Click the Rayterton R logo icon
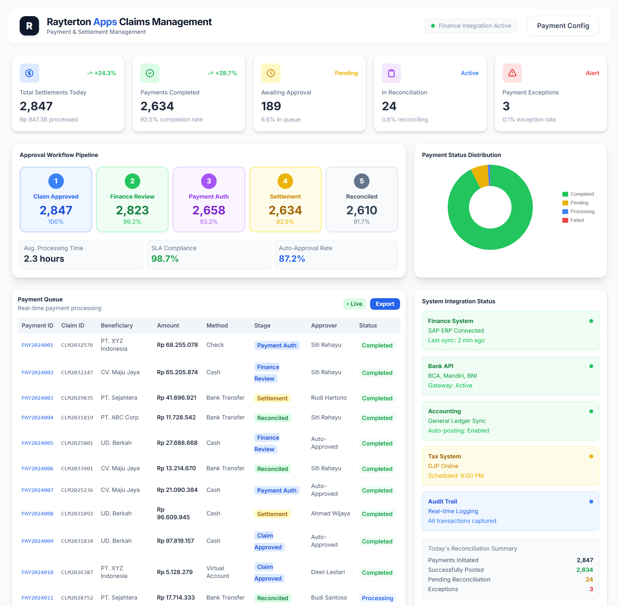 tap(29, 26)
